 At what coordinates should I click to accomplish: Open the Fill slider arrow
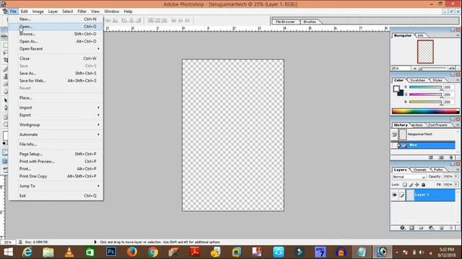point(456,184)
